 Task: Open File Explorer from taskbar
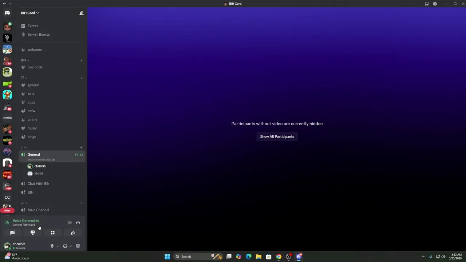click(x=258, y=257)
